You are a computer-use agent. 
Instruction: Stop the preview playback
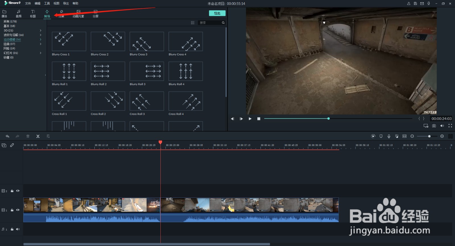point(259,119)
